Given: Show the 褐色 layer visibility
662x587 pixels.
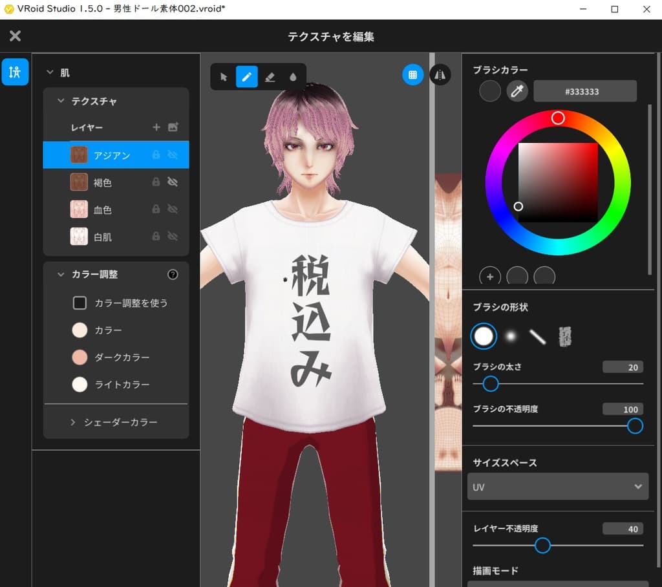Looking at the screenshot, I should [173, 182].
